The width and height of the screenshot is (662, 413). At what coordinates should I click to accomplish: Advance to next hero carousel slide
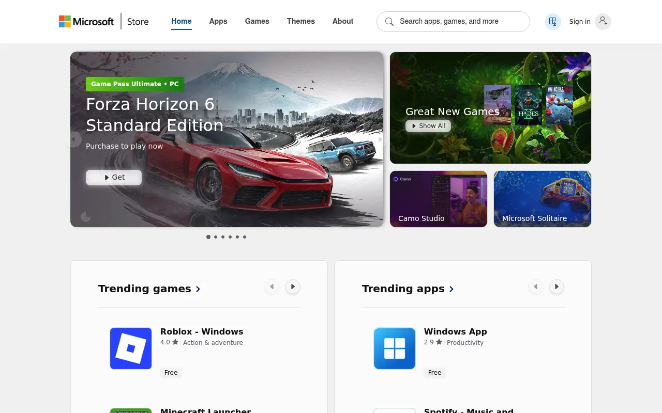(x=380, y=139)
